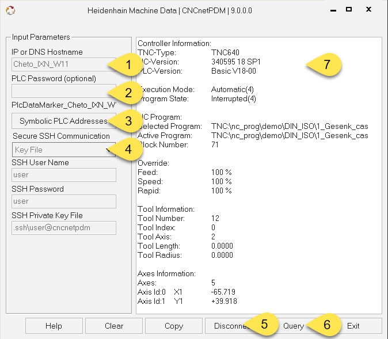Click the Feed override '100 %' value
The image size is (388, 339).
(222, 173)
